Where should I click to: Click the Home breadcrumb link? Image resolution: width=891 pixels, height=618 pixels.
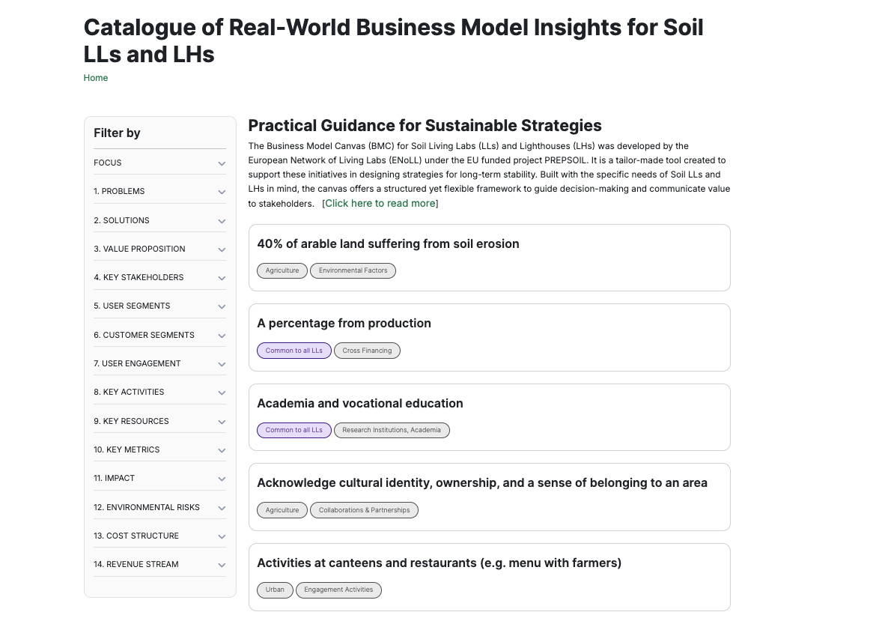coord(96,78)
